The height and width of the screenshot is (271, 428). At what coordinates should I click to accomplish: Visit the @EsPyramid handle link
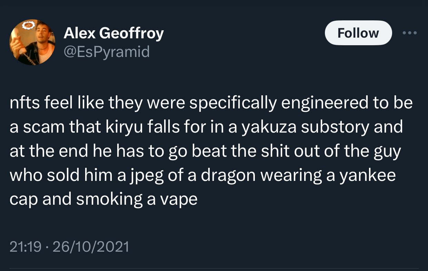coord(107,52)
